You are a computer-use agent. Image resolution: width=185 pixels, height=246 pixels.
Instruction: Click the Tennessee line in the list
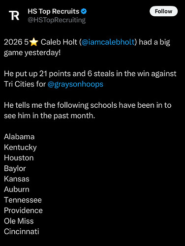(x=23, y=200)
